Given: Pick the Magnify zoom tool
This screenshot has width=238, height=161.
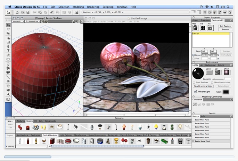Looking at the screenshot, I should click(8, 94).
